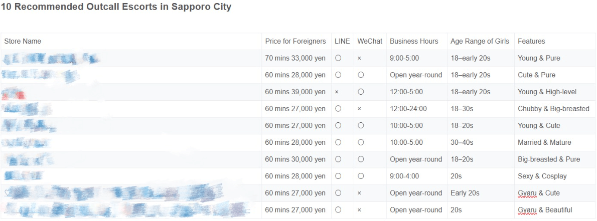Viewport: 597px width, 221px height.
Task: Click the LINE circle in the Sexy & Cosplay row
Action: click(x=338, y=176)
